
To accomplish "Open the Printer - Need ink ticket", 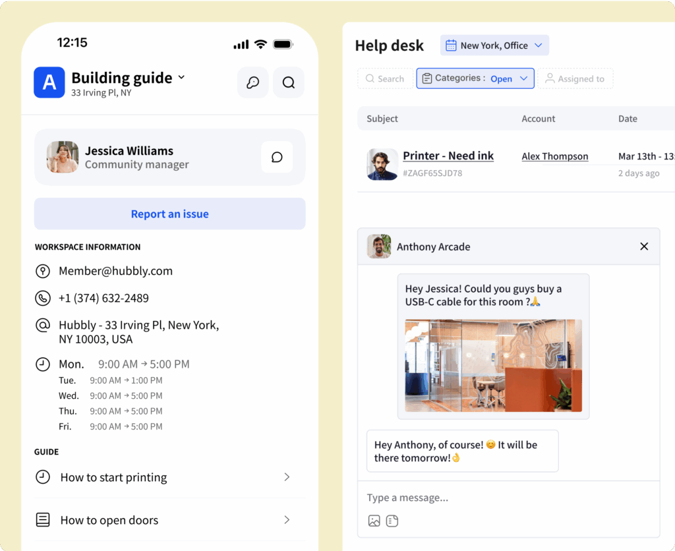I will point(448,156).
